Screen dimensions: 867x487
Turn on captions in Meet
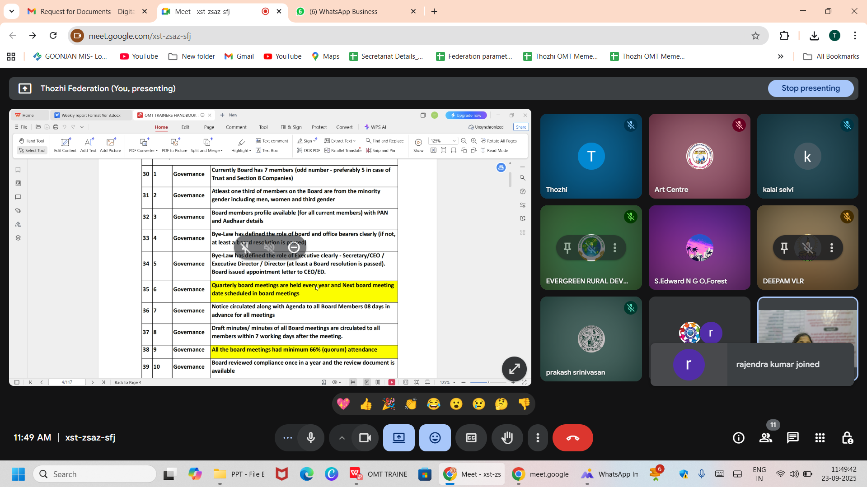point(471,438)
